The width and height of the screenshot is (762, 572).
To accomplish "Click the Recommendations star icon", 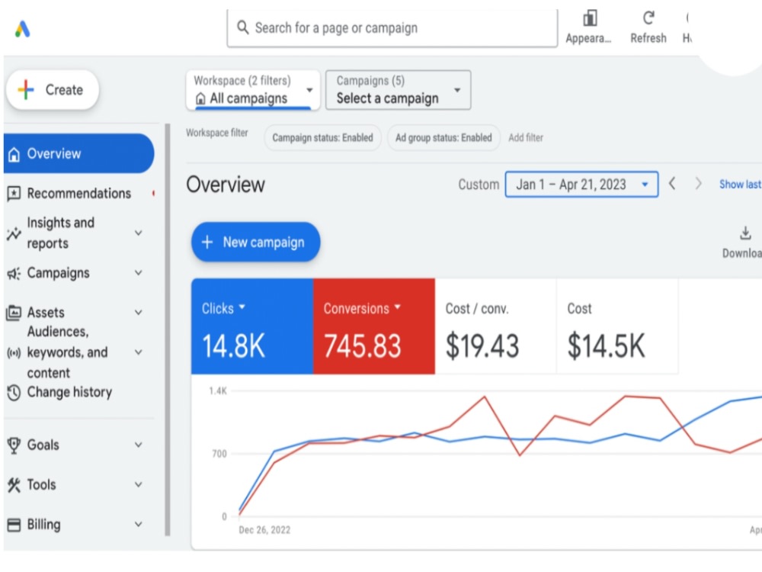I will pyautogui.click(x=14, y=194).
